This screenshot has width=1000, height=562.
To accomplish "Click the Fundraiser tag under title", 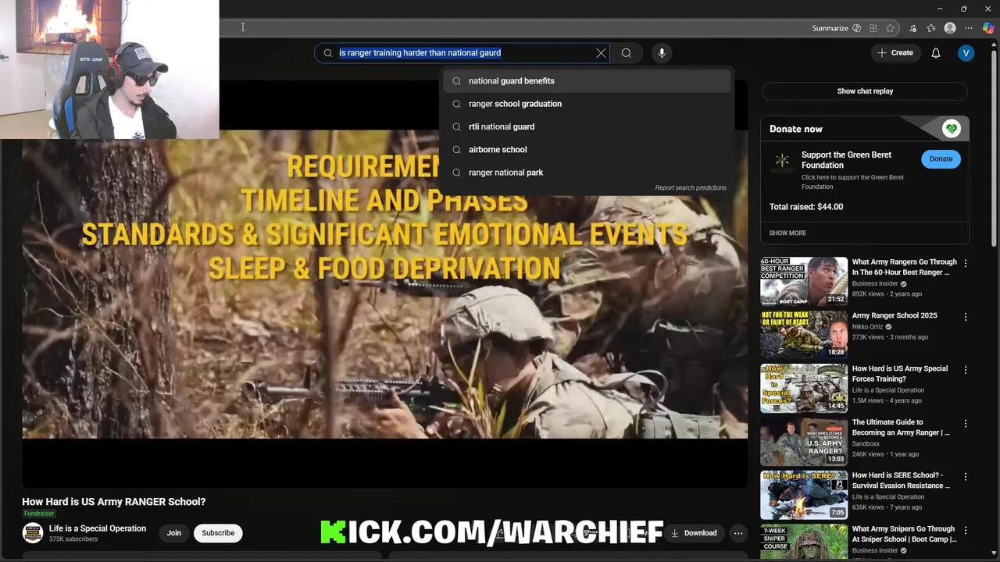I will (x=39, y=514).
